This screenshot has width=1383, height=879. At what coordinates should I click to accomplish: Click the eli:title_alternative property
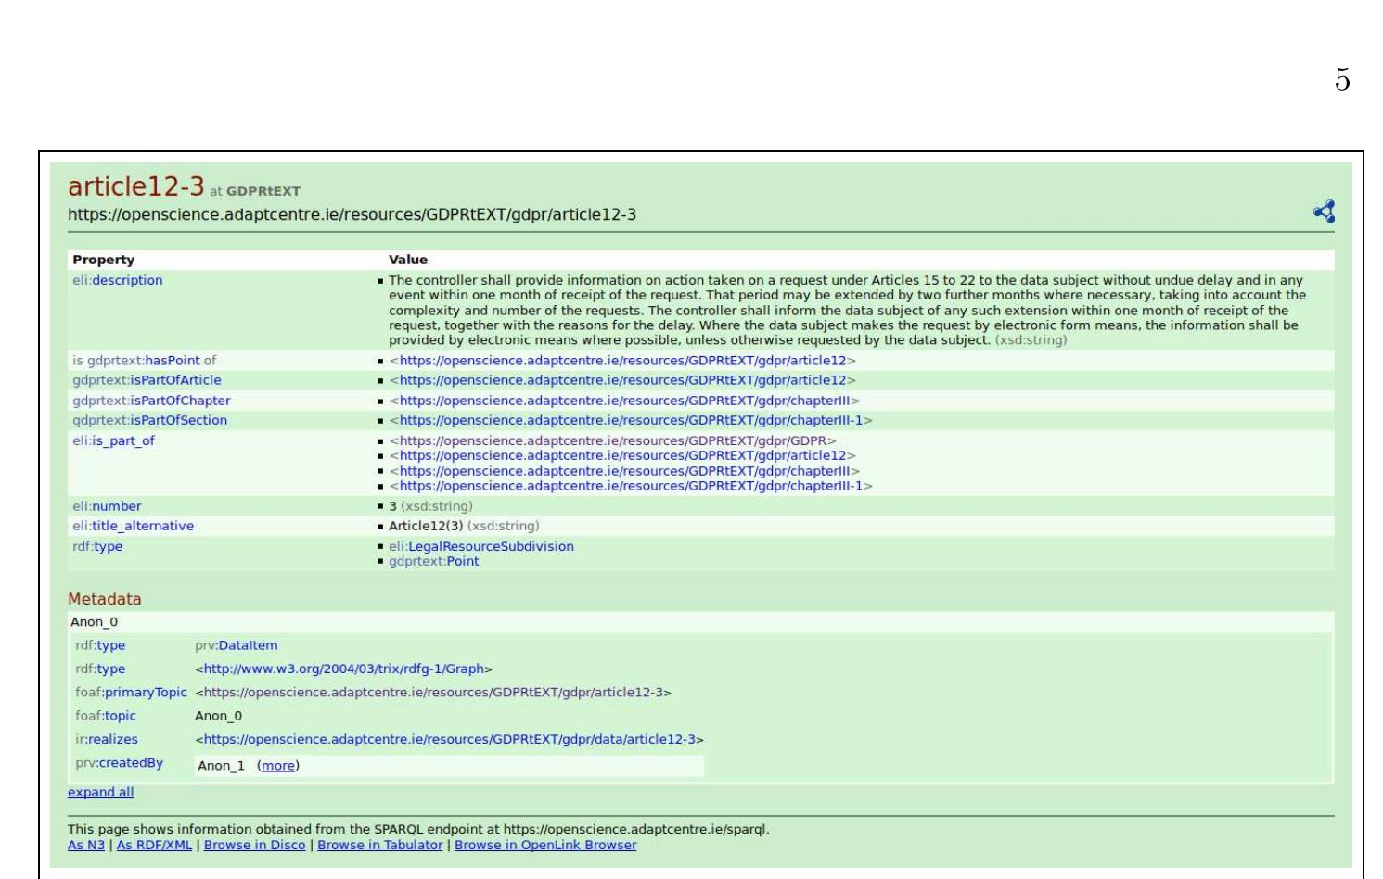coord(143,526)
